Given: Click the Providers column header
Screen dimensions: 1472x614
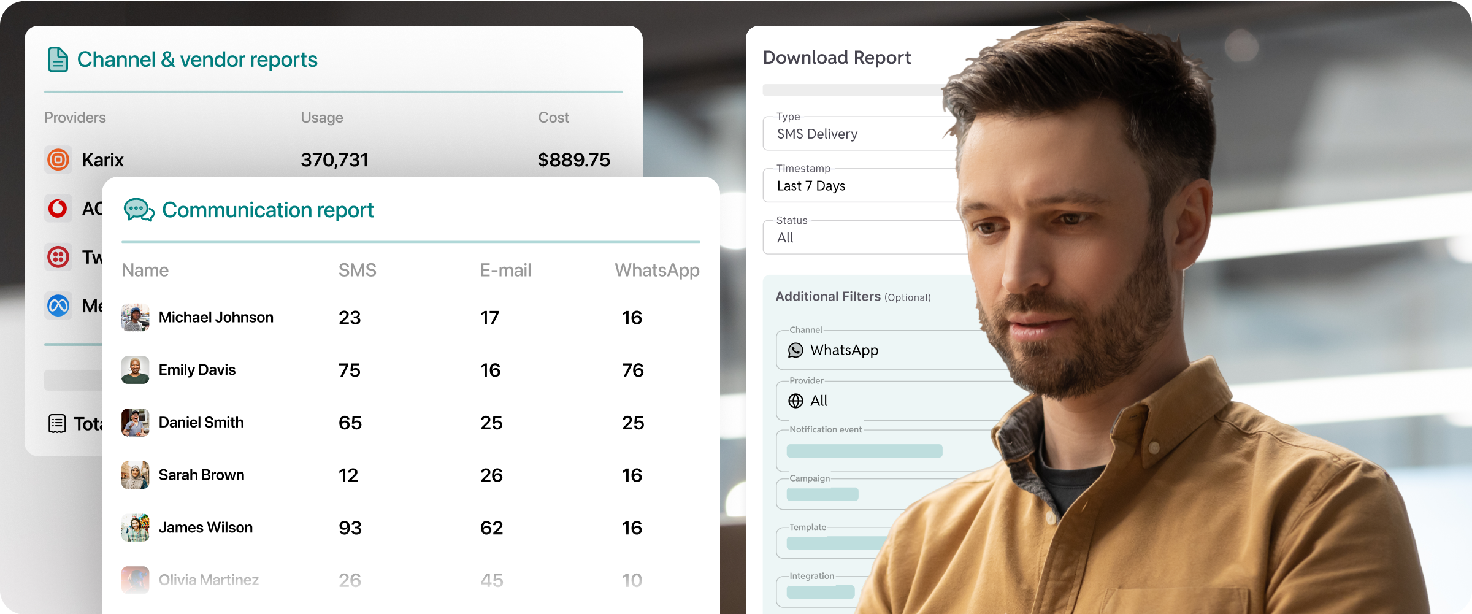Looking at the screenshot, I should coord(75,117).
